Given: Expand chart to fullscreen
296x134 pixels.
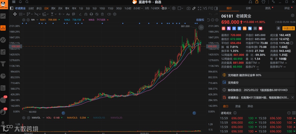Looking at the screenshot, I should click(x=200, y=8).
